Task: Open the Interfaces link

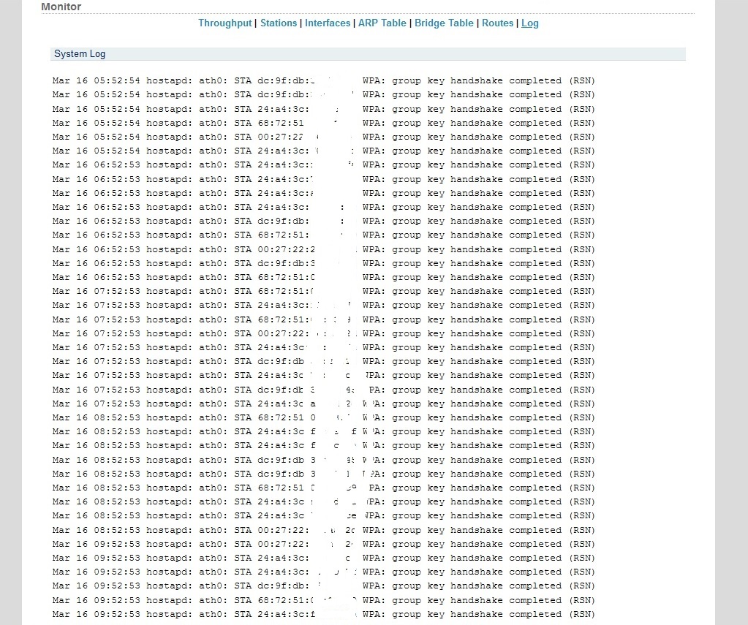Action: coord(328,23)
